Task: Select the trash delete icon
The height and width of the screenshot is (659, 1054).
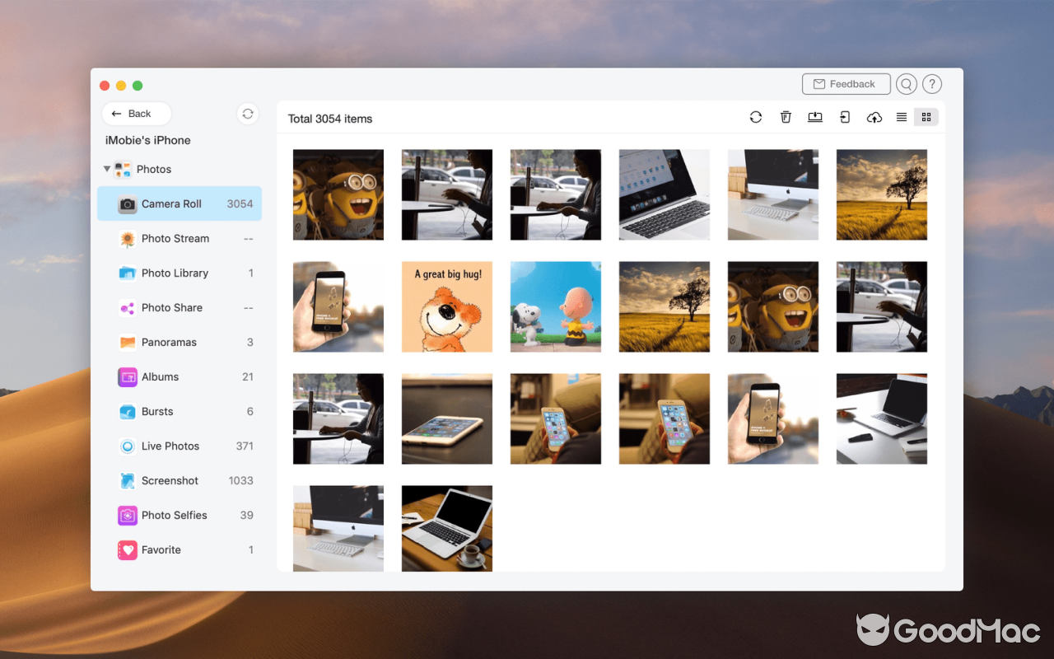Action: (x=786, y=117)
